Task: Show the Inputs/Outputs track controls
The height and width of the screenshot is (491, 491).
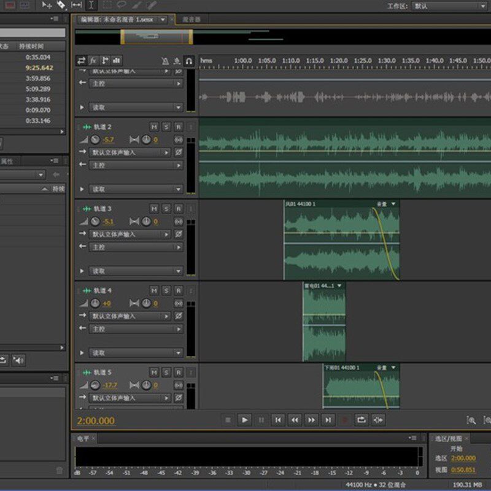Action: (82, 60)
